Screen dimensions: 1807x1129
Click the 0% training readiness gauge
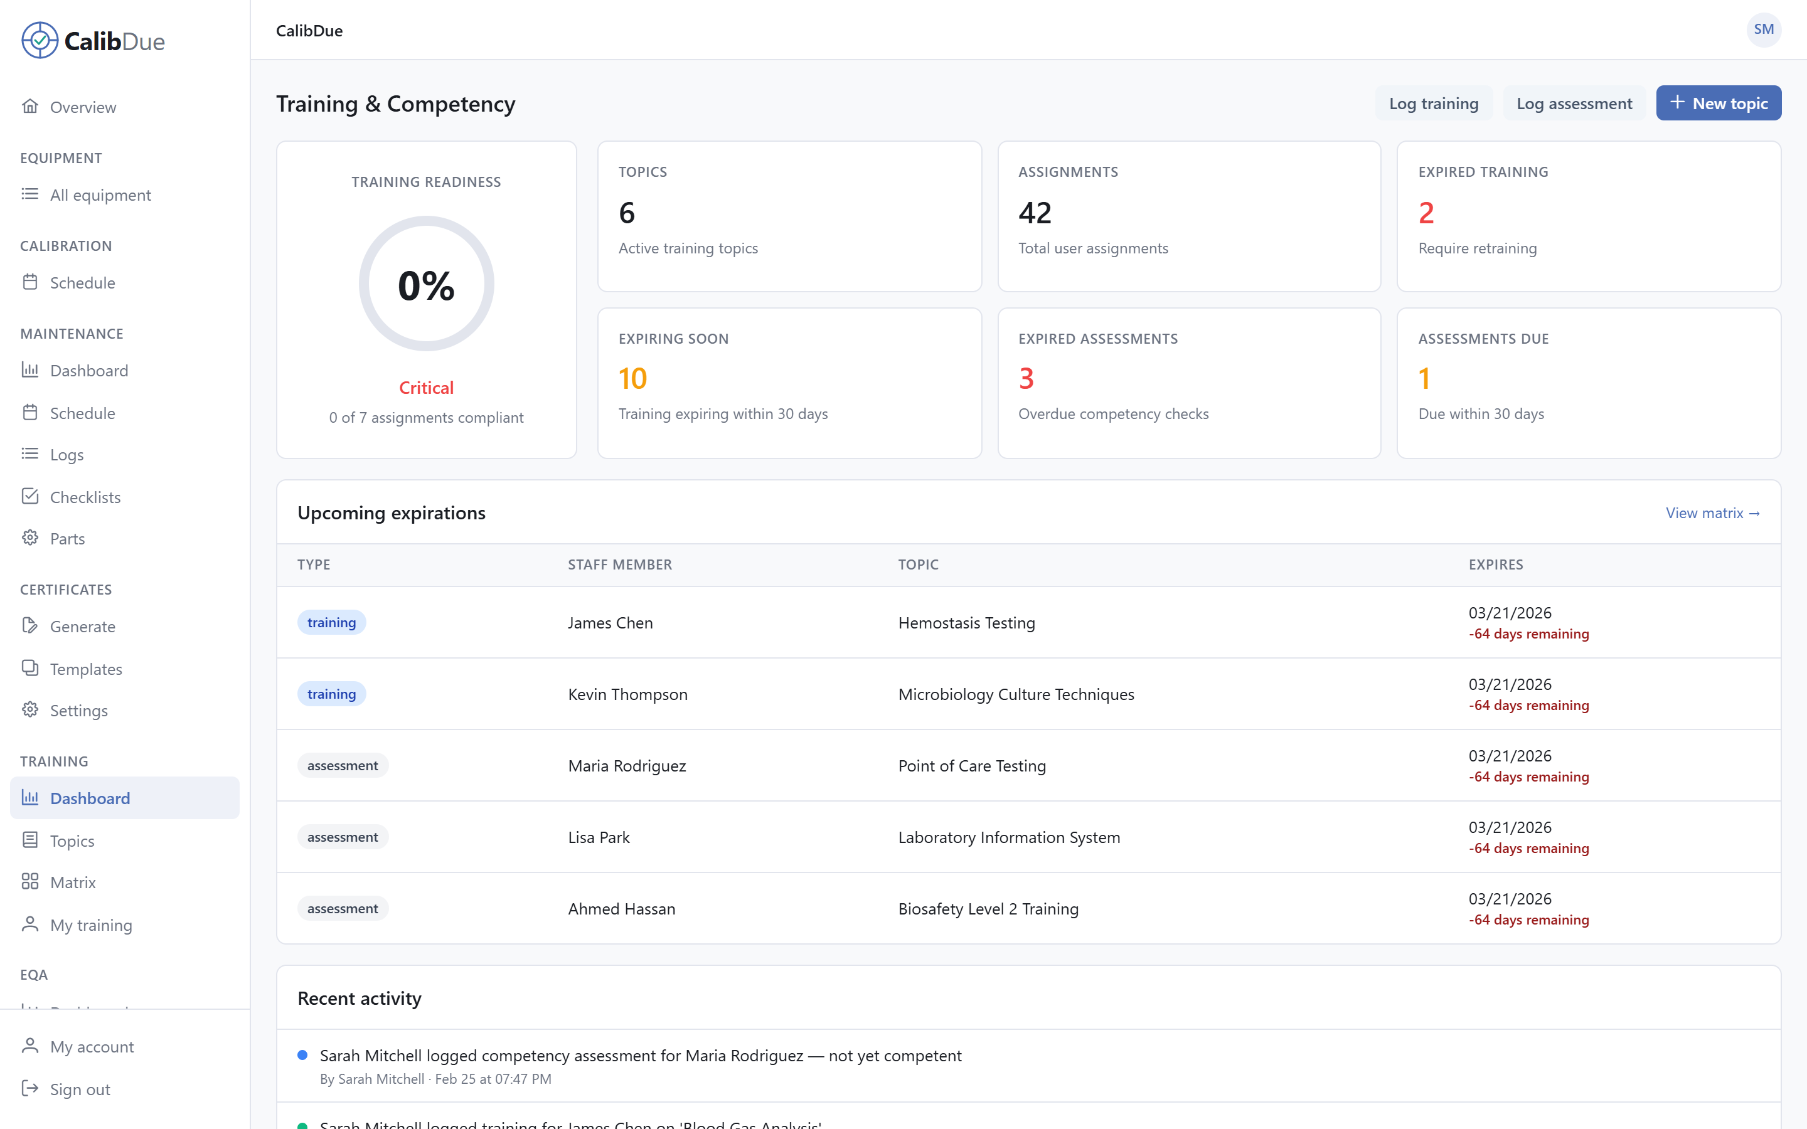[427, 284]
